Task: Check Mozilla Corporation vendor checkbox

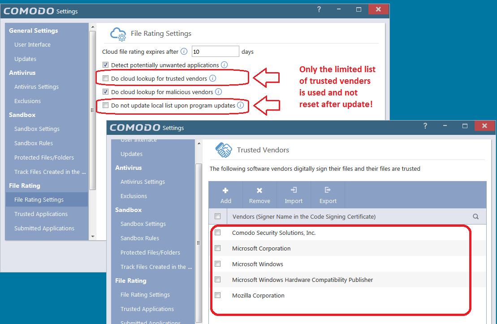Action: coord(217,295)
